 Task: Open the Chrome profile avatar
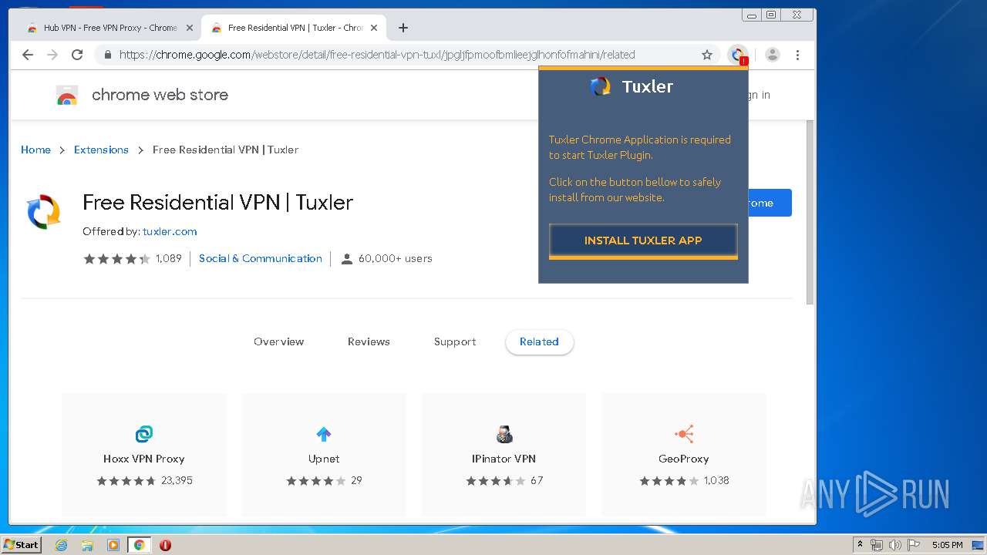772,55
